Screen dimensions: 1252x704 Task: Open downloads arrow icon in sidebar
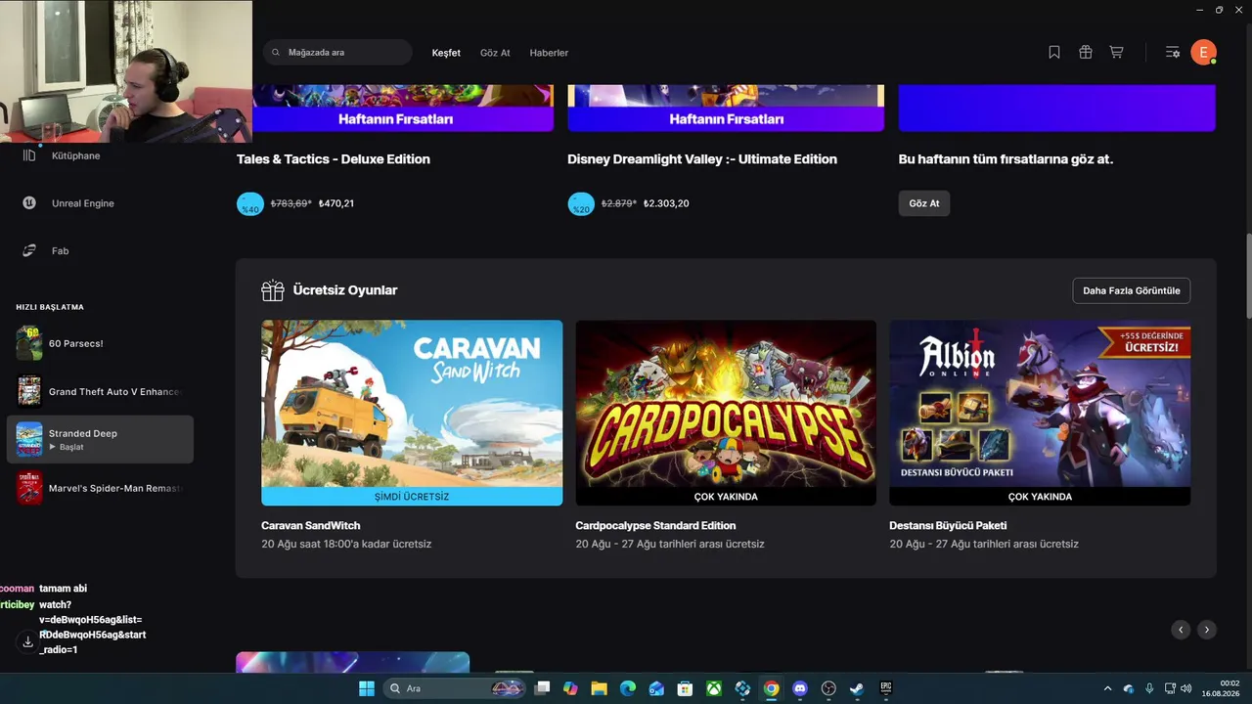28,641
